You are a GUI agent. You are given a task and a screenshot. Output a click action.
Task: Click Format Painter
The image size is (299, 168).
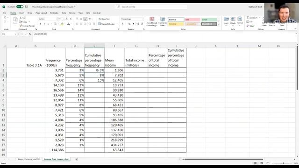coord(27,26)
